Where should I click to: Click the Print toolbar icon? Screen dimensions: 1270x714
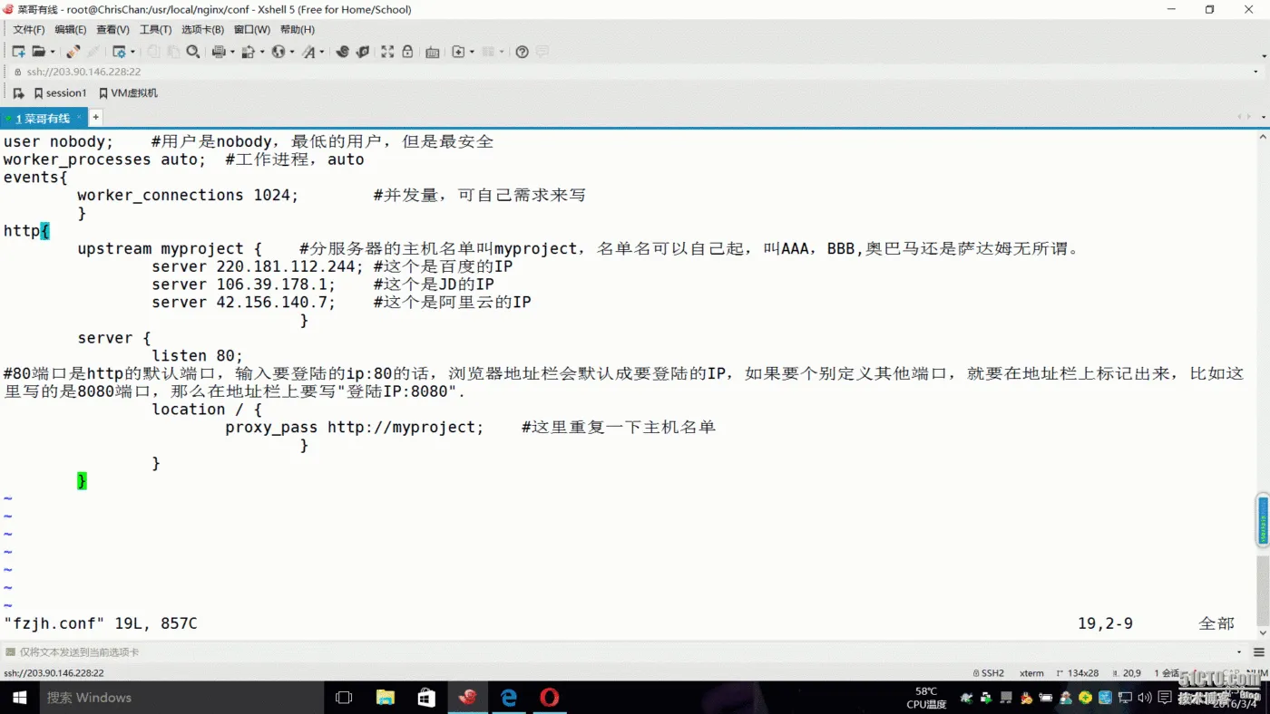[218, 52]
